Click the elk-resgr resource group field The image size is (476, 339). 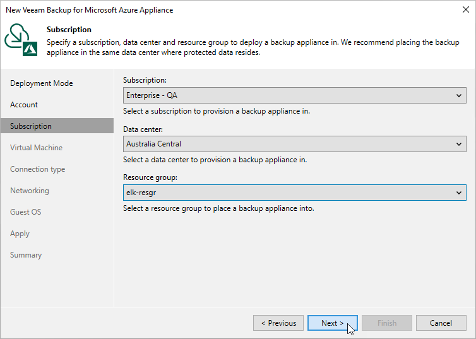pyautogui.click(x=294, y=193)
